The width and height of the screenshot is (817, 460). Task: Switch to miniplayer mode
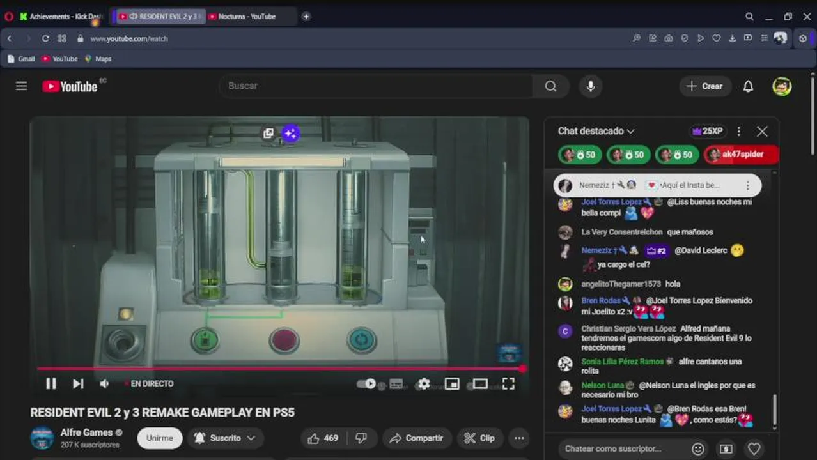[452, 384]
